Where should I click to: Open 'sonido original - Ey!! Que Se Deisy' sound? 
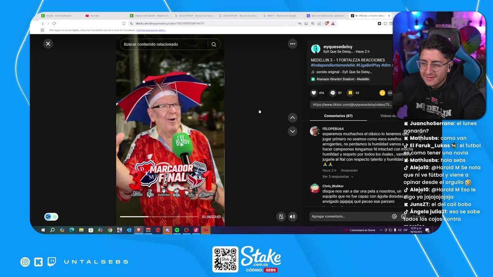click(x=344, y=72)
